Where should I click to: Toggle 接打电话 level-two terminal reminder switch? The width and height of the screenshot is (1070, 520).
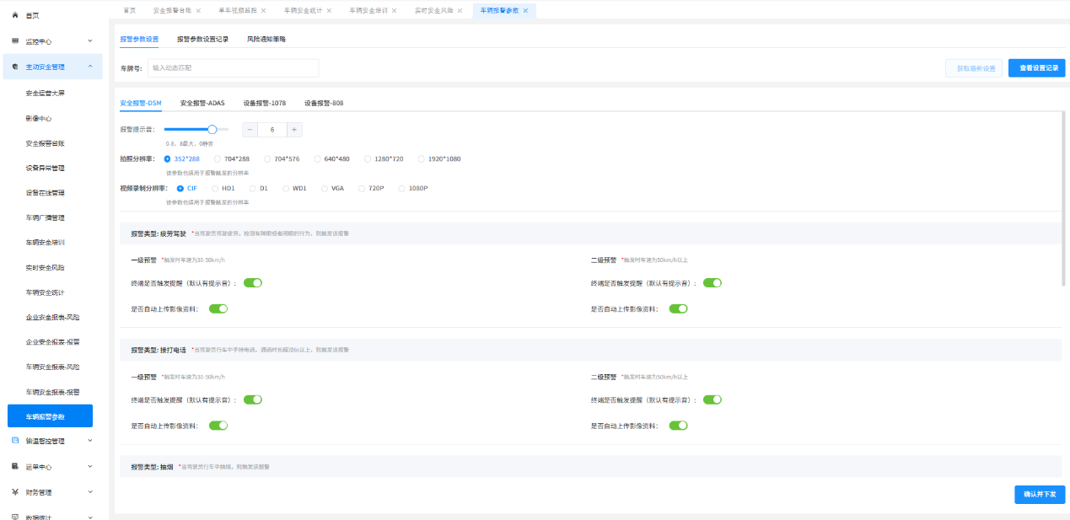coord(712,399)
